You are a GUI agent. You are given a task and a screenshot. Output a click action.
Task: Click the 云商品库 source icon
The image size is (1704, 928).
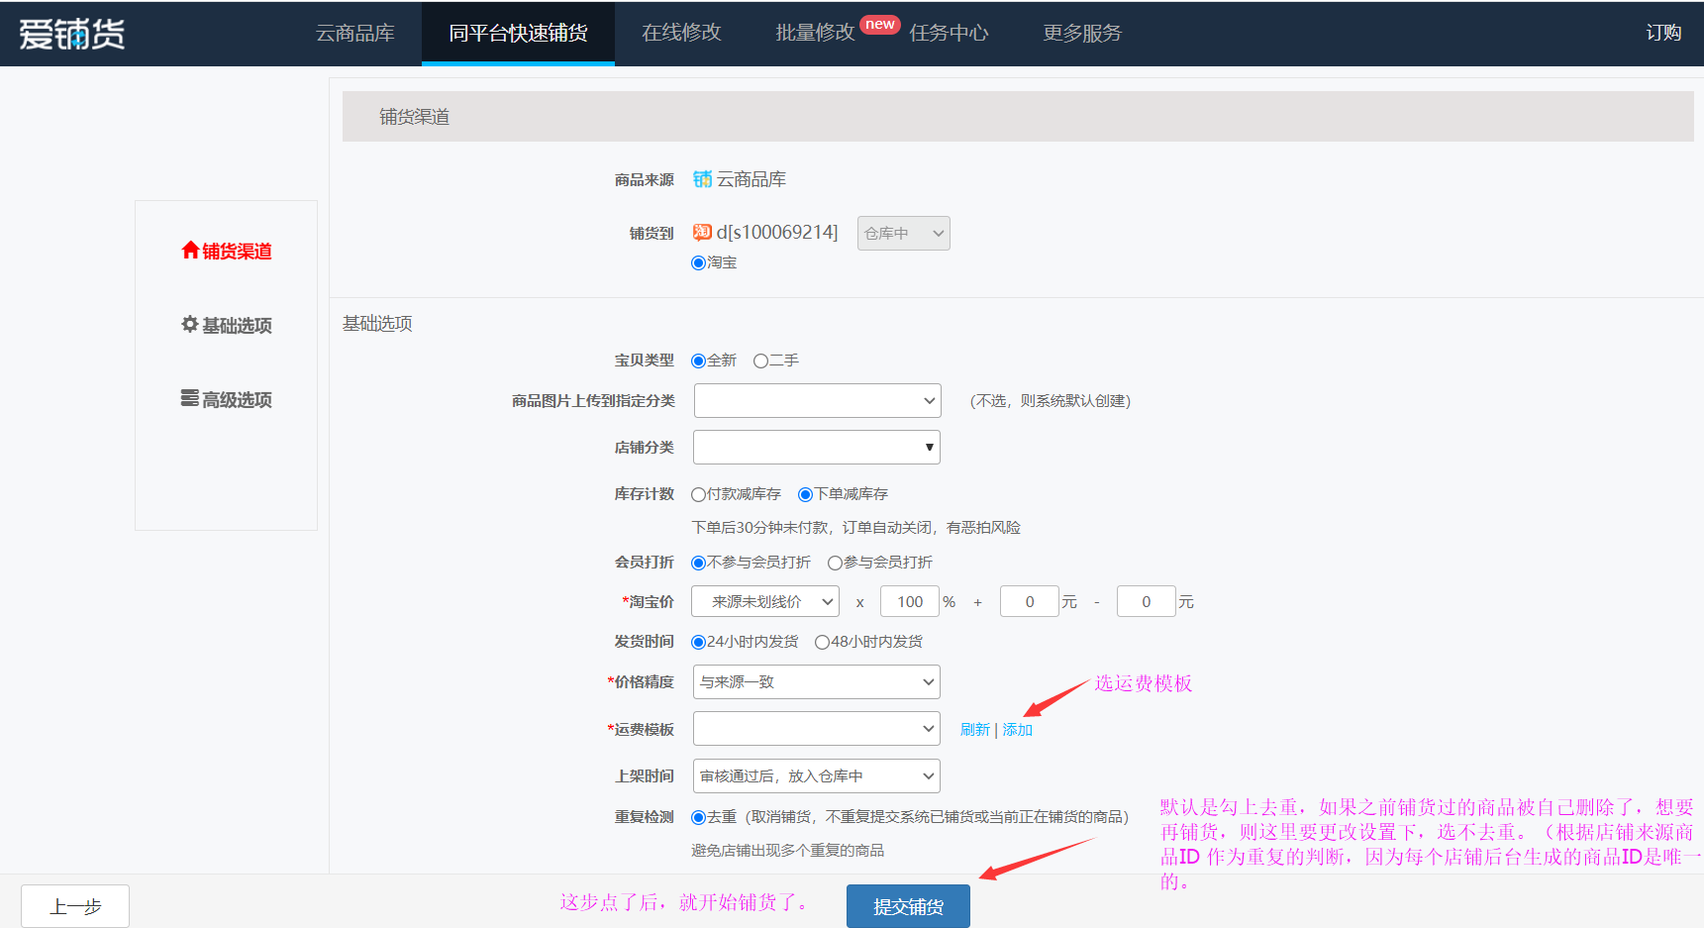point(702,179)
